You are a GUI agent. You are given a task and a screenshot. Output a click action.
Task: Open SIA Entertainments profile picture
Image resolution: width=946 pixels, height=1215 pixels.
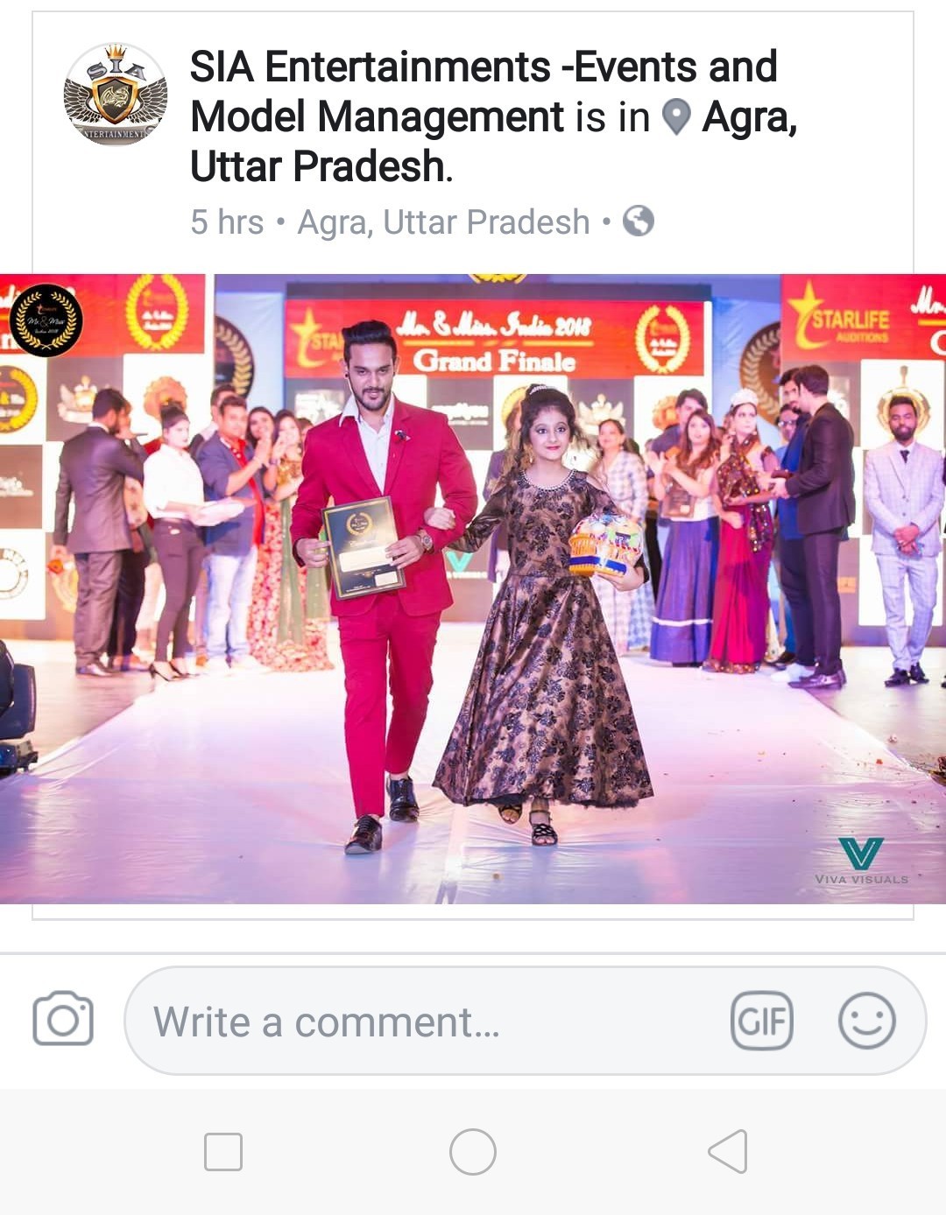pyautogui.click(x=115, y=94)
